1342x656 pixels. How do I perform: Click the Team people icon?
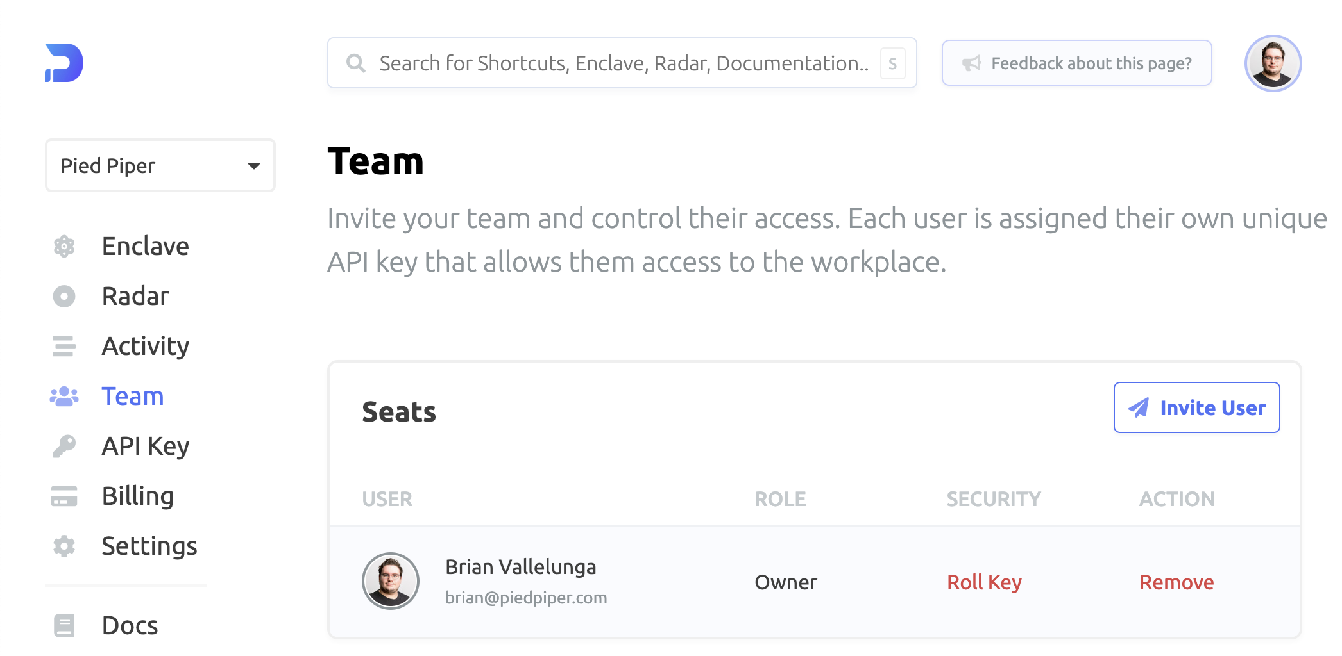click(x=64, y=397)
